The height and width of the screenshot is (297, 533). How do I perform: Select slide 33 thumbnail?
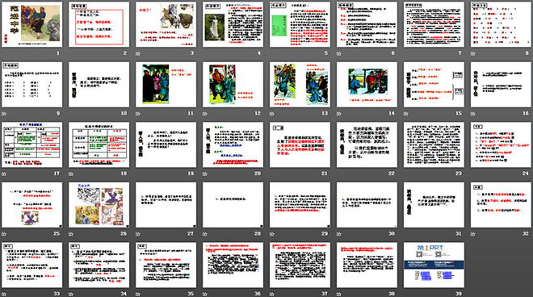[x=32, y=265]
